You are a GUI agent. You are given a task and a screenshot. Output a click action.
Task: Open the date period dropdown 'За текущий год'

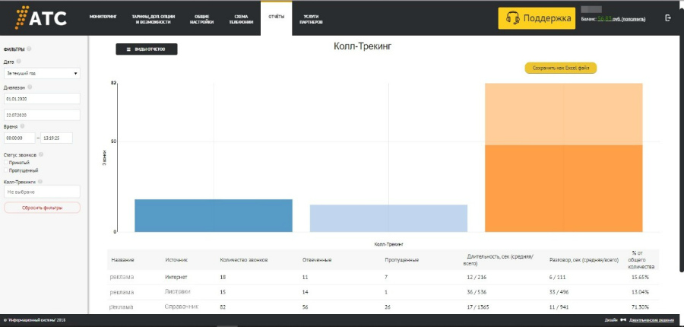pos(42,74)
